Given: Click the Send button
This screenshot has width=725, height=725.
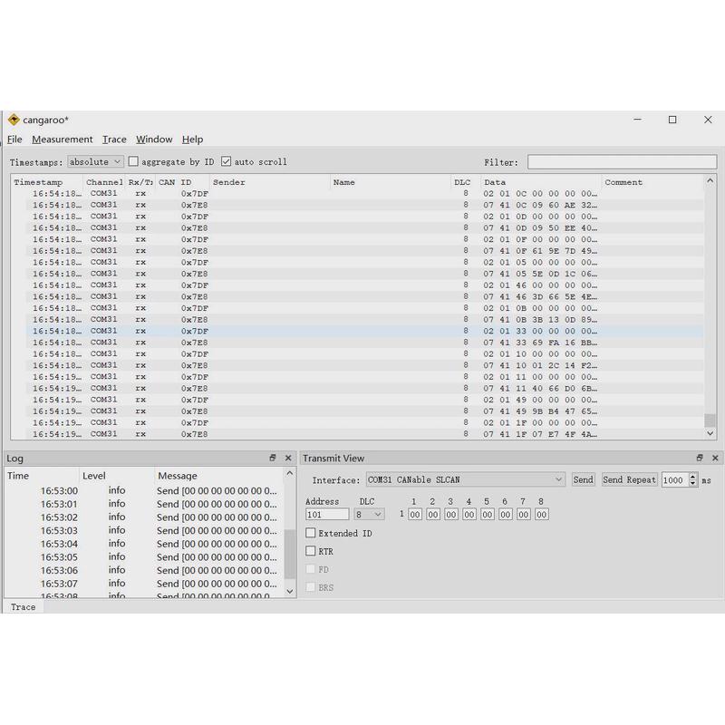Looking at the screenshot, I should [583, 479].
